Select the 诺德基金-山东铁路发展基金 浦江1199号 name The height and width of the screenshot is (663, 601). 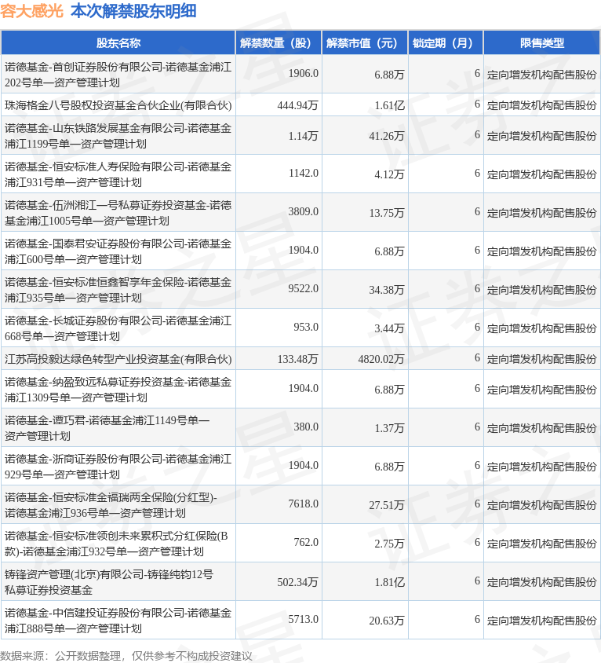click(118, 136)
